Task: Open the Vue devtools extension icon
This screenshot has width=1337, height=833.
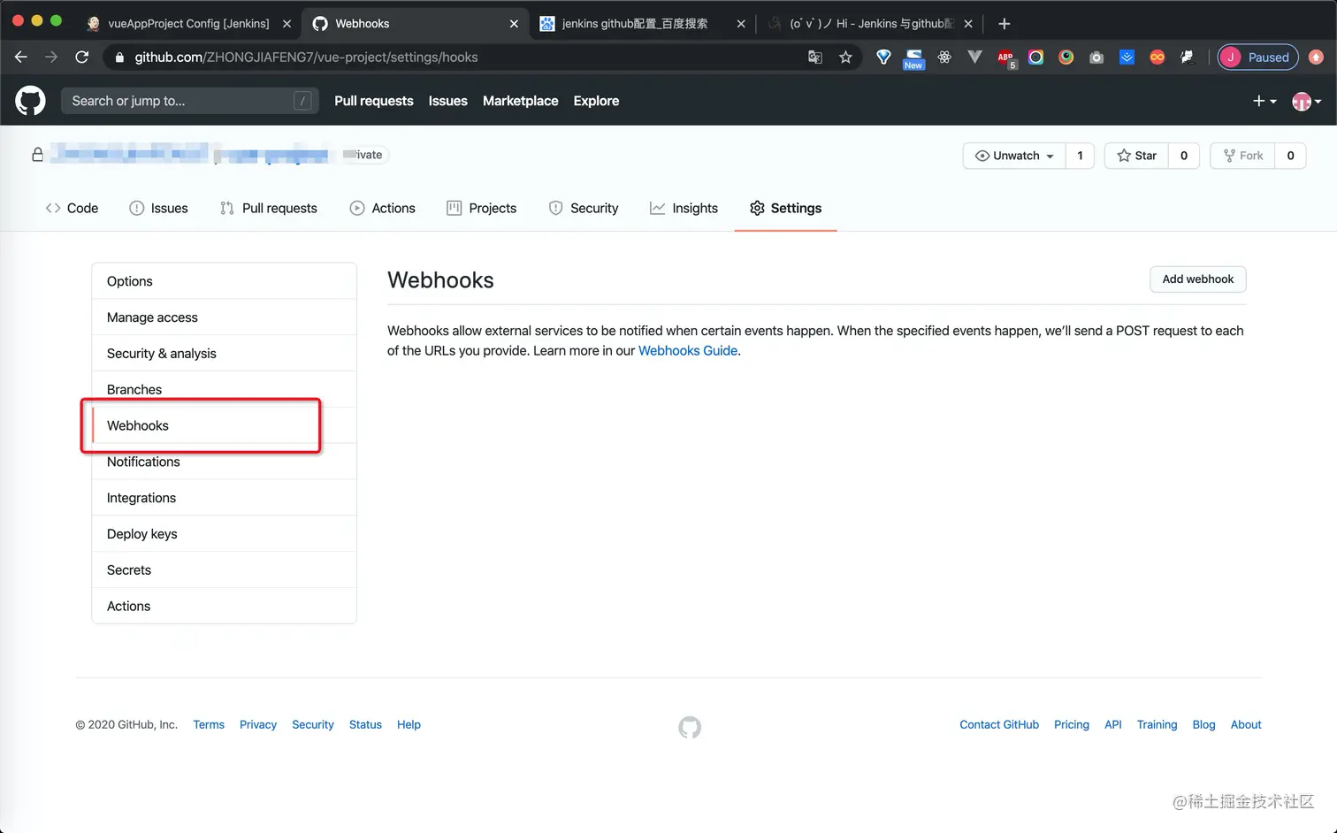Action: tap(974, 57)
